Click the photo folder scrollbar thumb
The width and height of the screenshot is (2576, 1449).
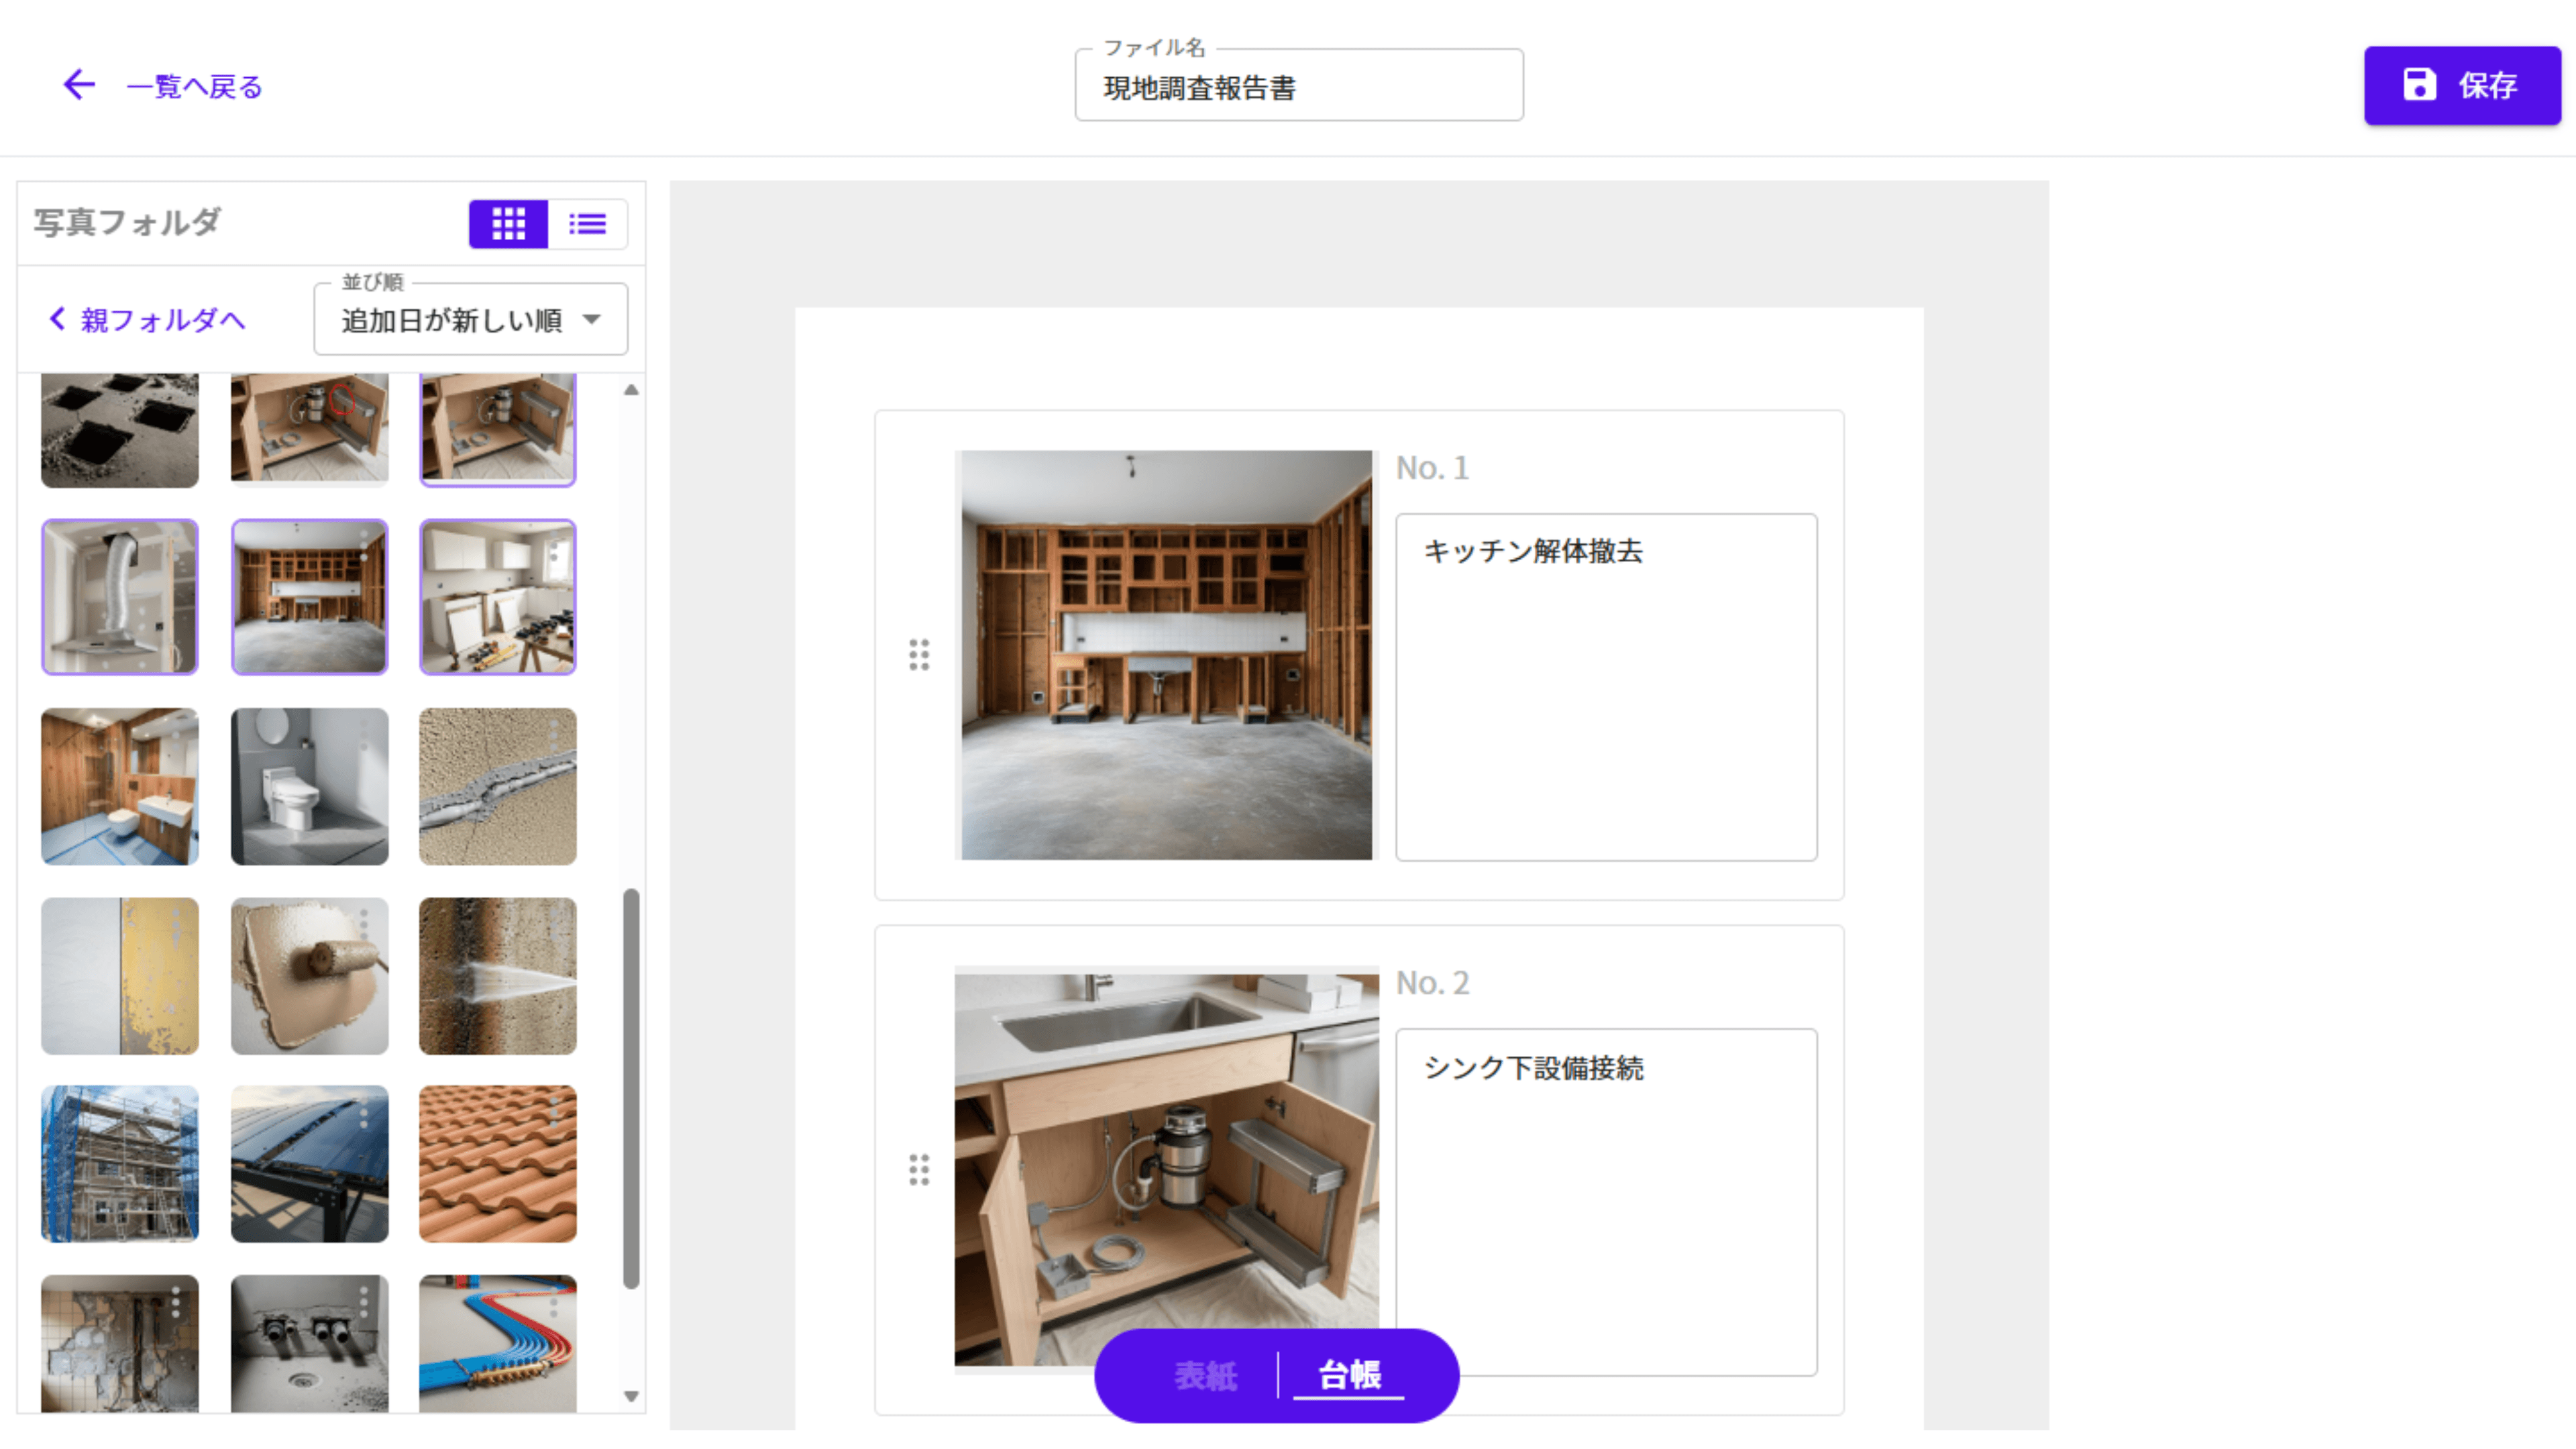631,1088
